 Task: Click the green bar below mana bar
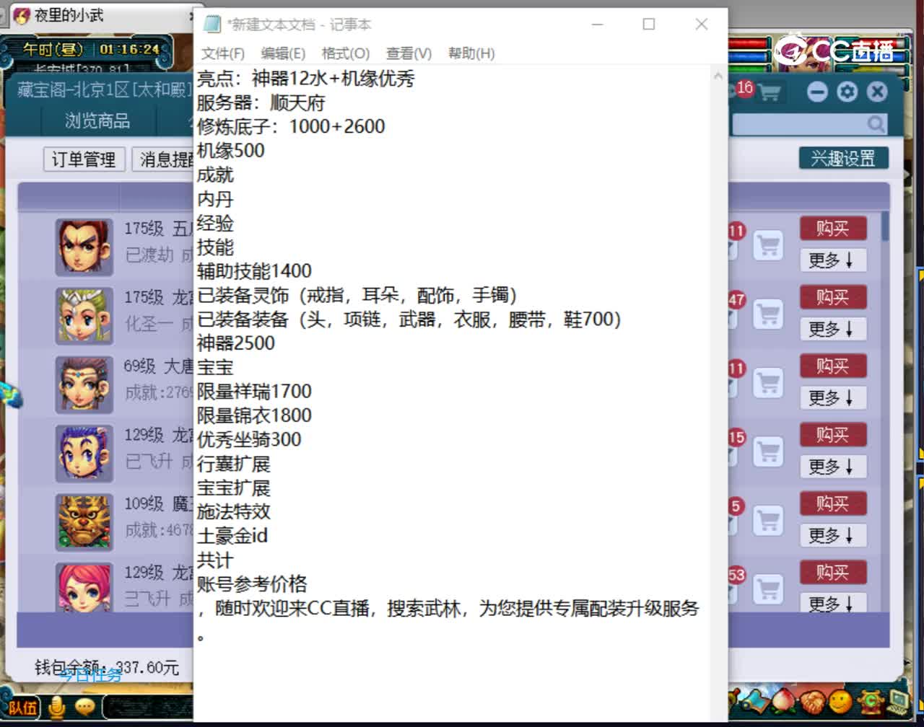coord(749,70)
